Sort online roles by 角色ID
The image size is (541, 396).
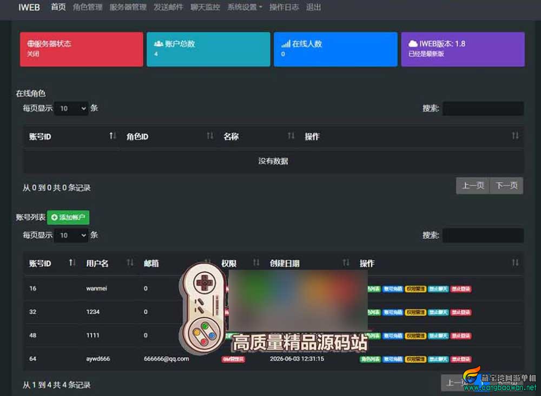click(x=169, y=137)
